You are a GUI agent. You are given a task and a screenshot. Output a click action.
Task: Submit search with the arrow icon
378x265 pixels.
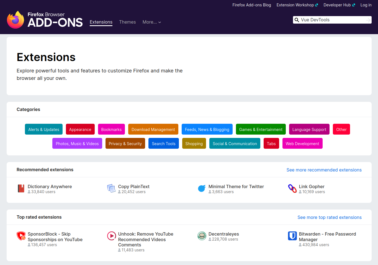pos(368,20)
